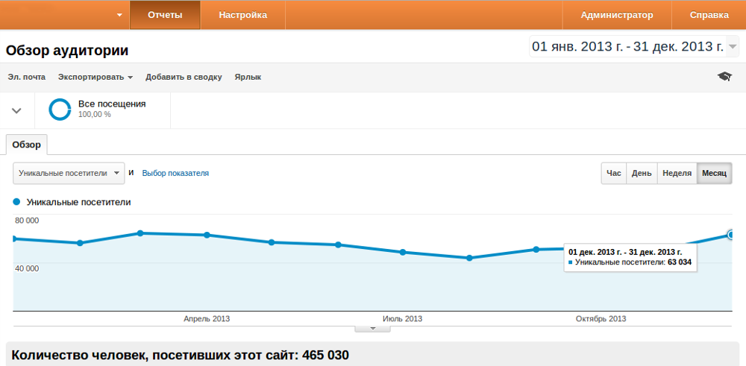Click the graduation cap education icon
Image resolution: width=746 pixels, height=366 pixels.
click(724, 77)
